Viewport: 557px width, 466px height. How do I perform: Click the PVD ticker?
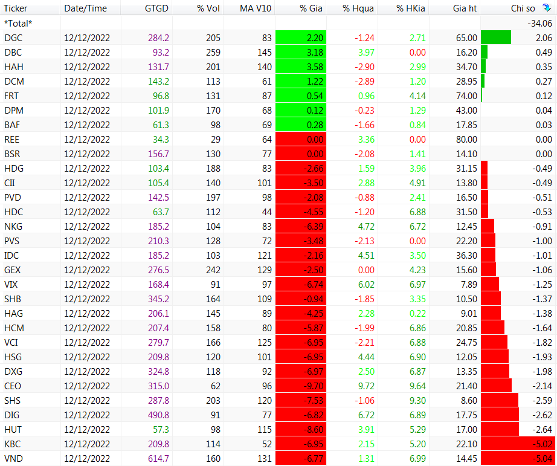pos(13,198)
